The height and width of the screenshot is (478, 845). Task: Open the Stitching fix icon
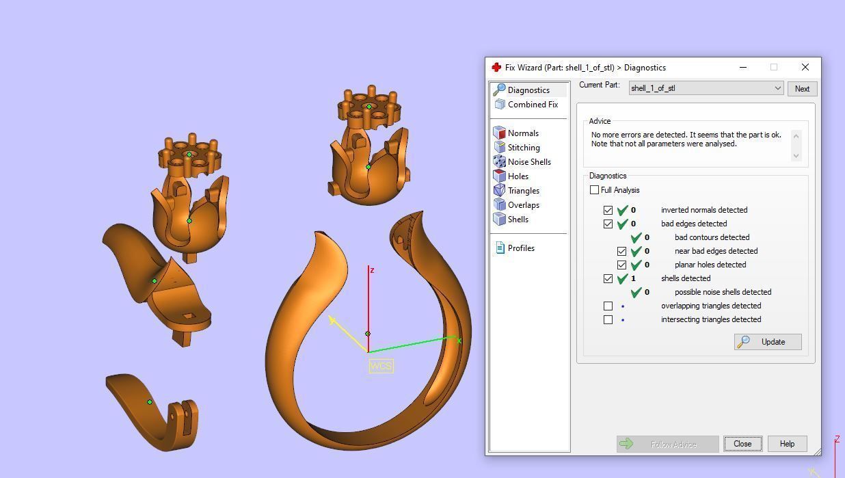point(499,148)
